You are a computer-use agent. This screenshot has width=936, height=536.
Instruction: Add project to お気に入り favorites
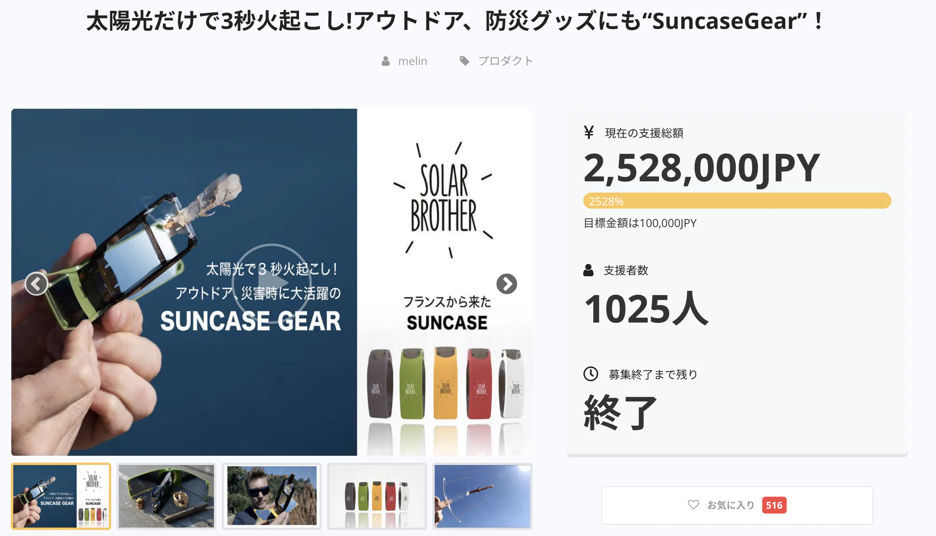click(737, 505)
